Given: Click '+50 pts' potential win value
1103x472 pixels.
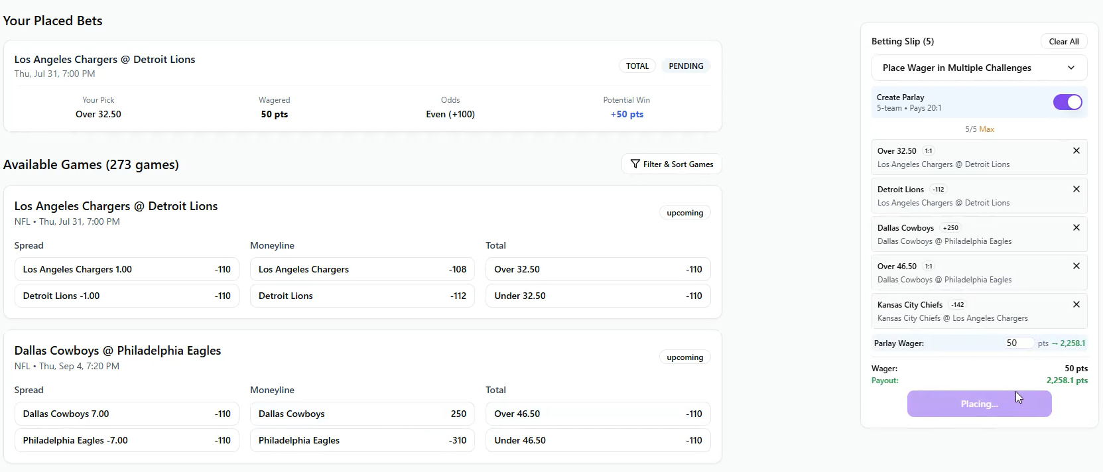Looking at the screenshot, I should click(627, 114).
